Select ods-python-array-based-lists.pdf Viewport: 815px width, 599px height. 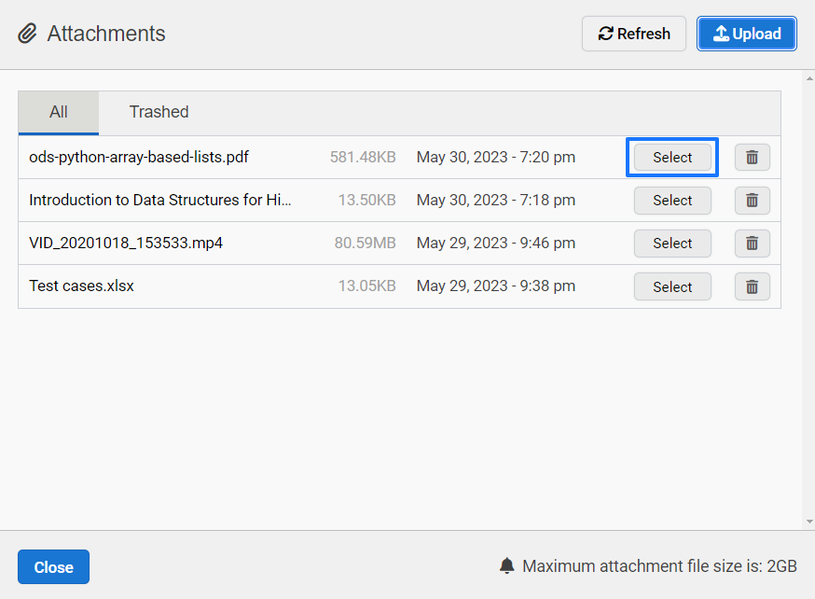click(x=672, y=157)
